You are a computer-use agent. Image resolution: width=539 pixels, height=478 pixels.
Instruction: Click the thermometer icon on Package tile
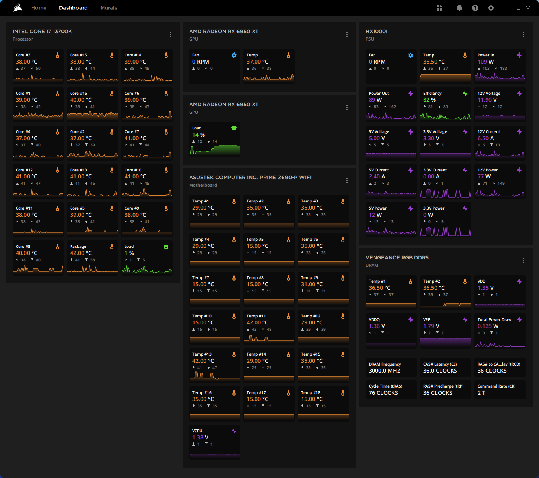point(112,247)
